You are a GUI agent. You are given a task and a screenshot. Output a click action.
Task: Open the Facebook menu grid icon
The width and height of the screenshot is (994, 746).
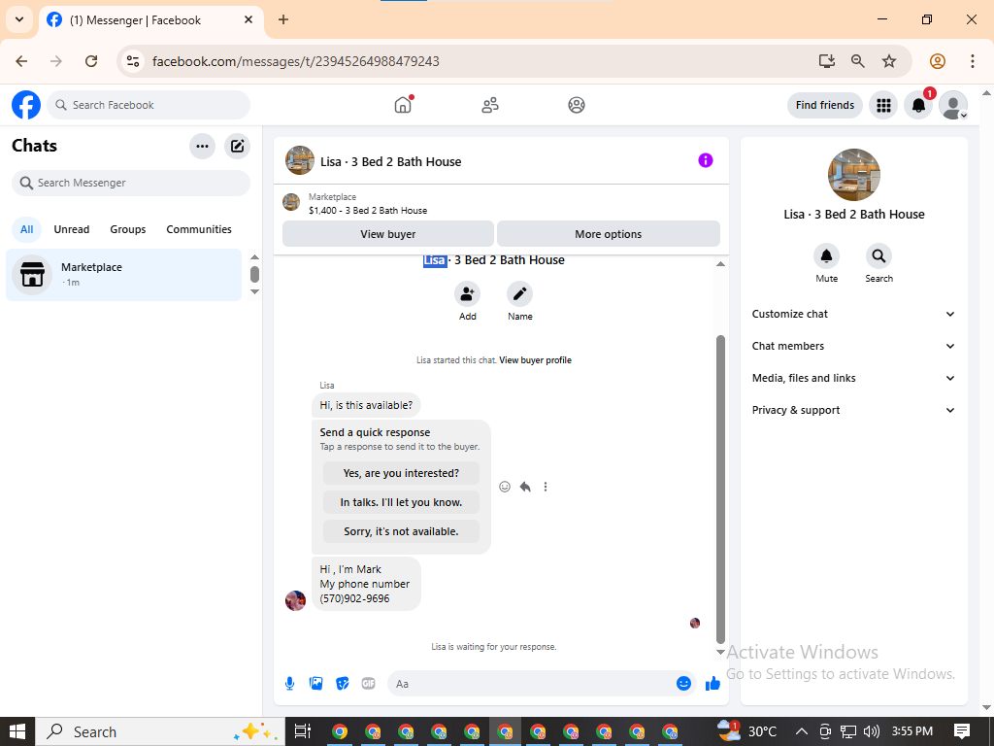(883, 105)
